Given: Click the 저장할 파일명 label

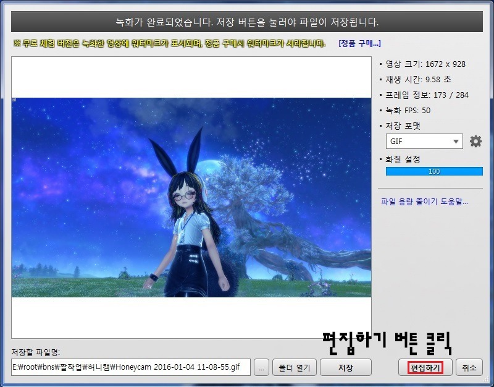Looking at the screenshot, I should pyautogui.click(x=36, y=352).
